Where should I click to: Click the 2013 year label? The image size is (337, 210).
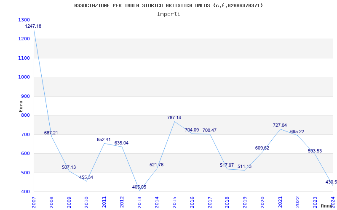[x=139, y=202]
